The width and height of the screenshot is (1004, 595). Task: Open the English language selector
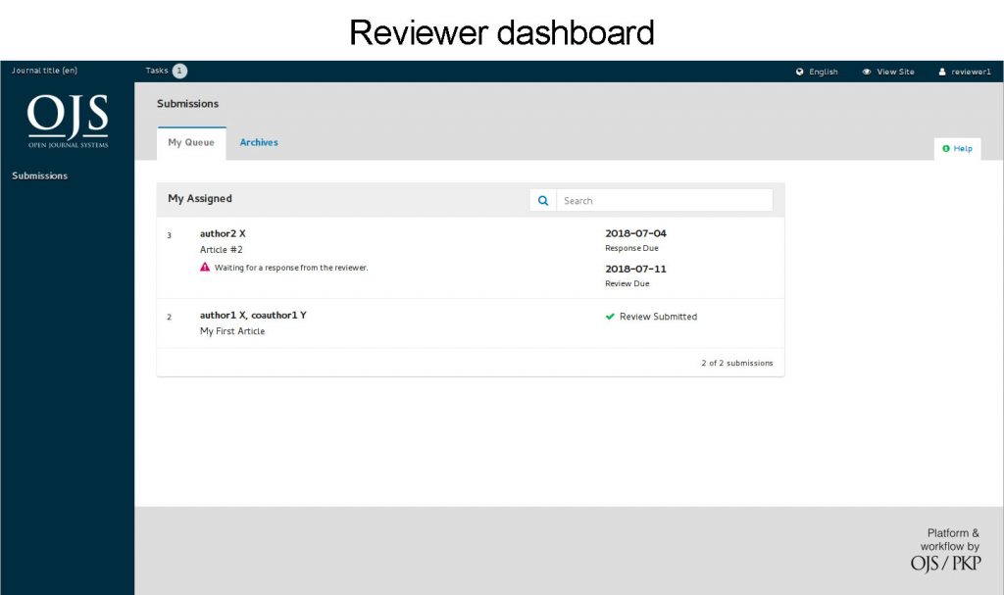(820, 71)
